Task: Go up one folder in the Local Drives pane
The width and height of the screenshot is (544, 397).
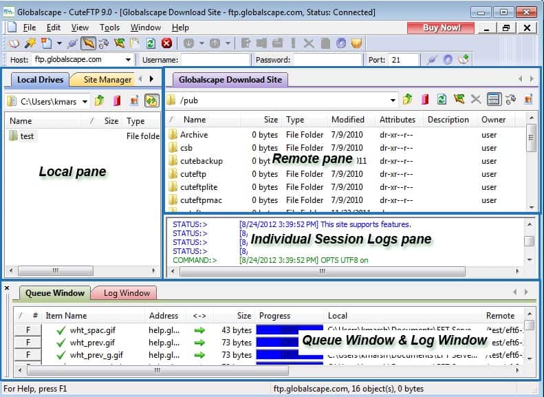Action: (100, 100)
